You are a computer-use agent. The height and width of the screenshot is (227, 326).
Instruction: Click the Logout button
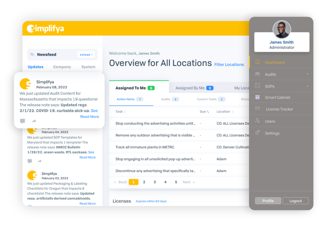tap(295, 201)
